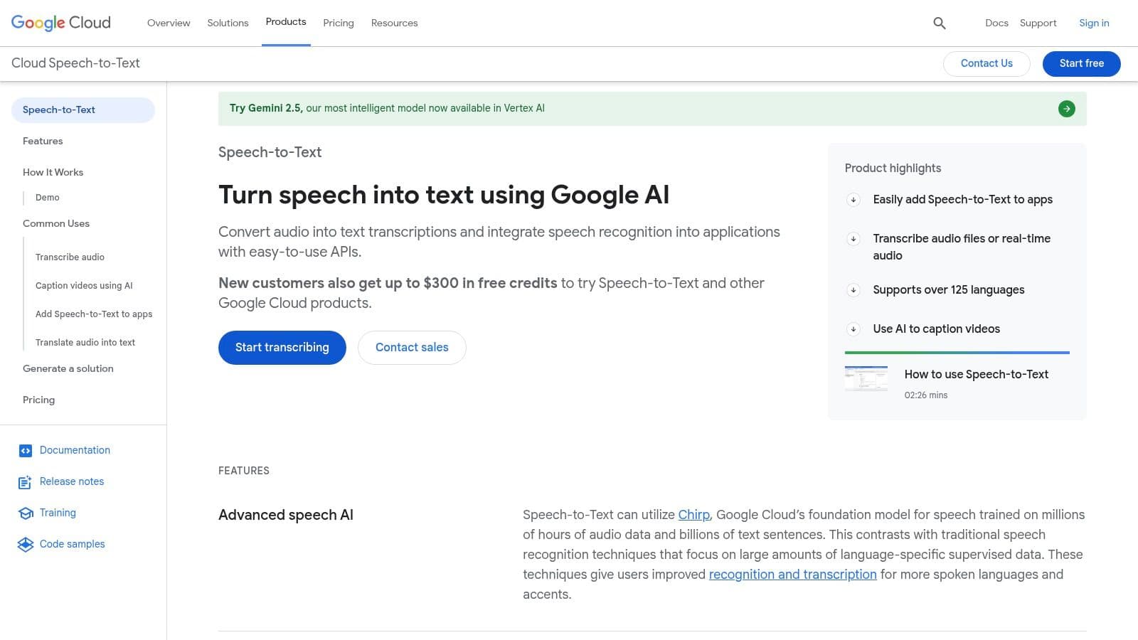The image size is (1138, 640).
Task: Click the arrow icon beside 'Use AI to caption videos'
Action: point(854,329)
